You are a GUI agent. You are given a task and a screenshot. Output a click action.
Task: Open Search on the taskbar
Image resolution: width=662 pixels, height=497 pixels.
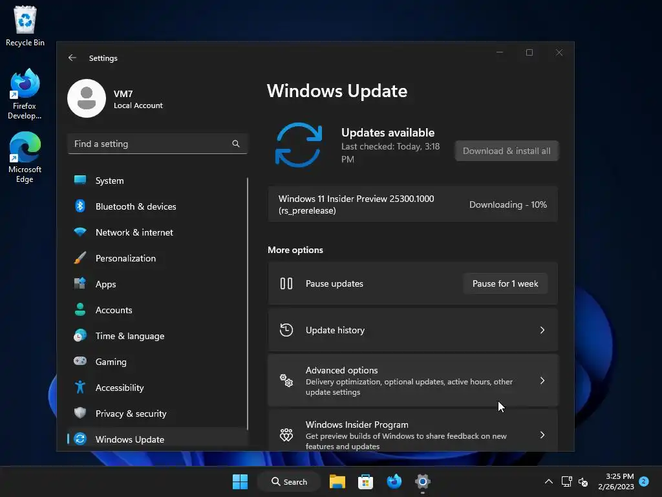click(290, 481)
